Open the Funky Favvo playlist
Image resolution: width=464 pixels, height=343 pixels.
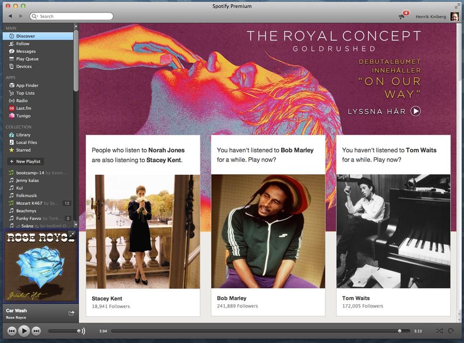click(38, 218)
